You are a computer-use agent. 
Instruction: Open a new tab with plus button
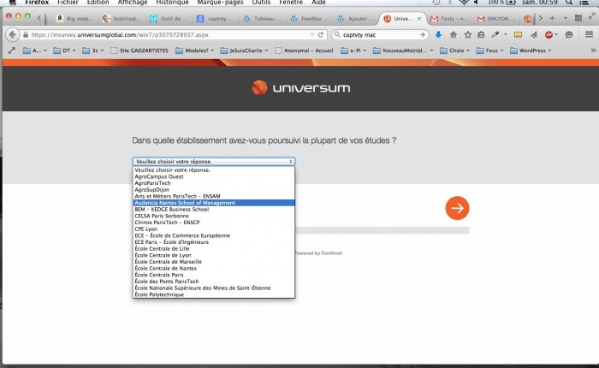click(552, 18)
